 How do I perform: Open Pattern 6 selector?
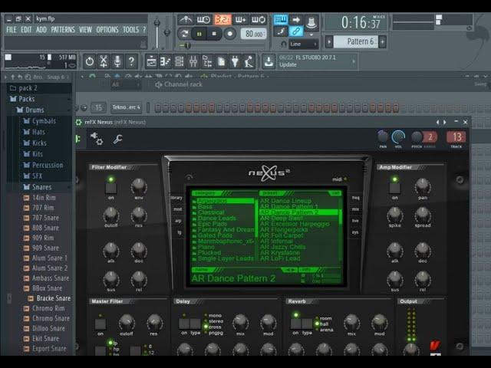pos(356,41)
